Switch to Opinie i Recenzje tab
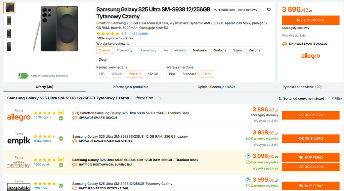344x191 pixels. click(216, 87)
